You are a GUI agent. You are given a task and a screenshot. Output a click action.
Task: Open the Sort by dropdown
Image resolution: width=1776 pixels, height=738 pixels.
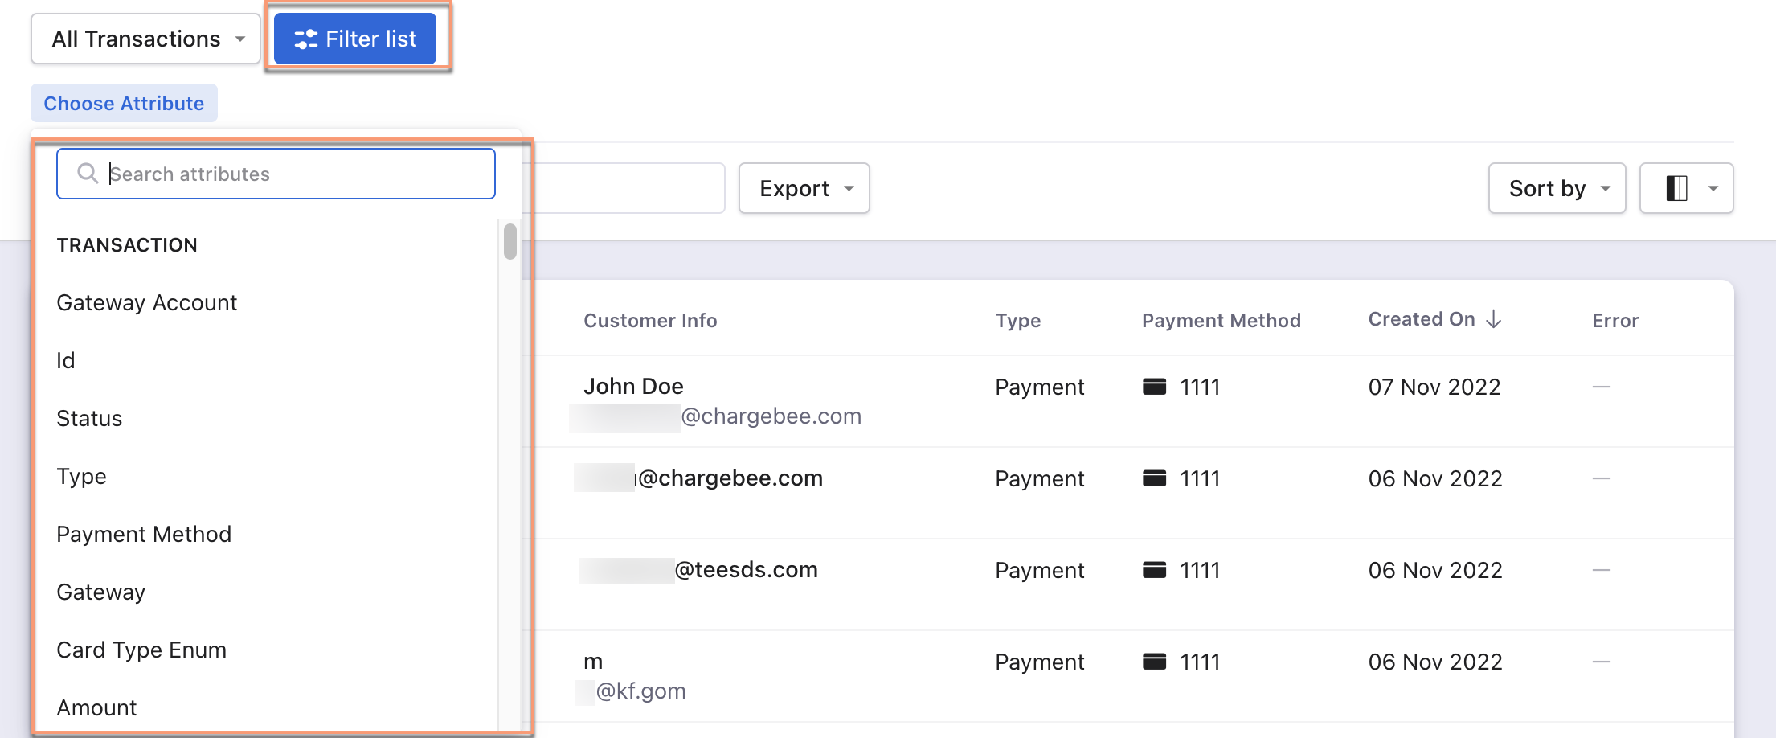[1557, 188]
